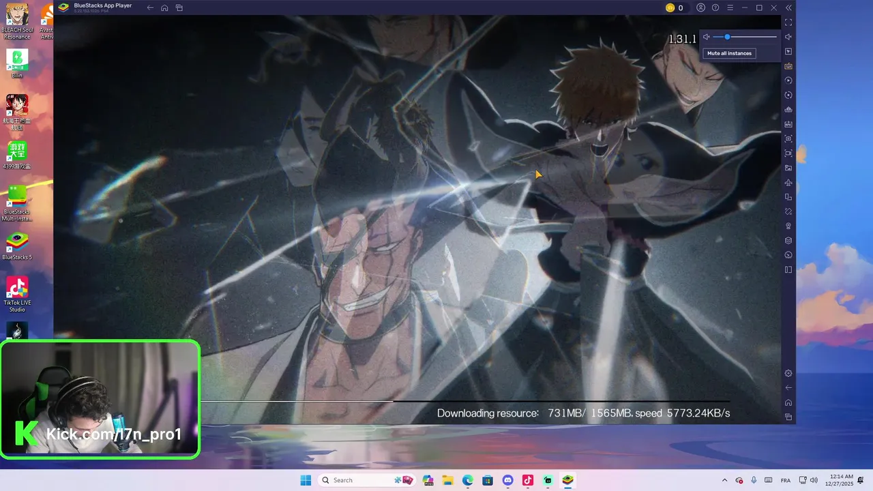Click the Kick.com/l7n_pro1 webcam overlay

(x=100, y=400)
